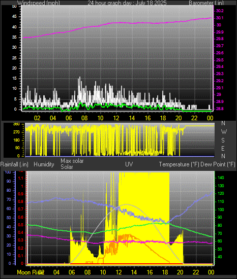Click the Max solar legend label
This screenshot has width=237, height=279.
tap(72, 161)
